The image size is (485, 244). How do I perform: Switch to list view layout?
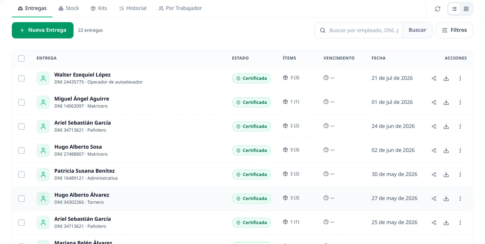point(454,9)
